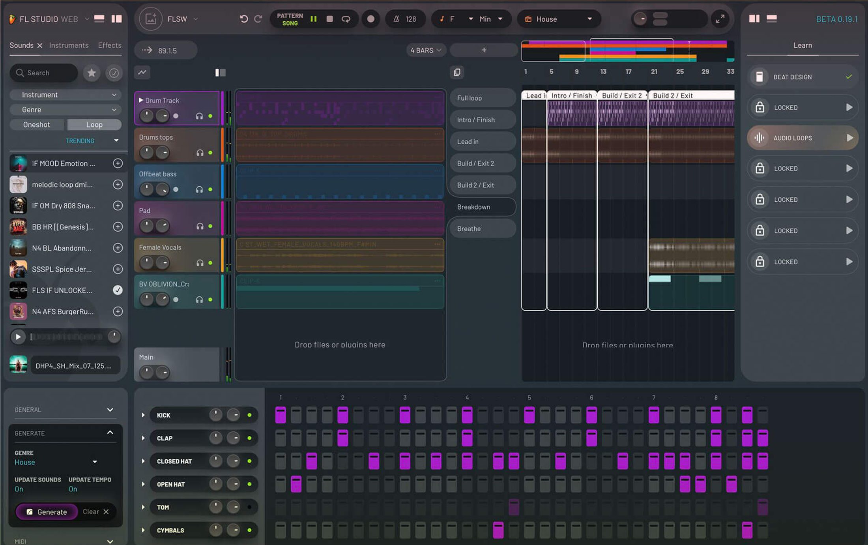This screenshot has width=868, height=545.
Task: Open the TRENDING sort dropdown
Action: click(92, 140)
